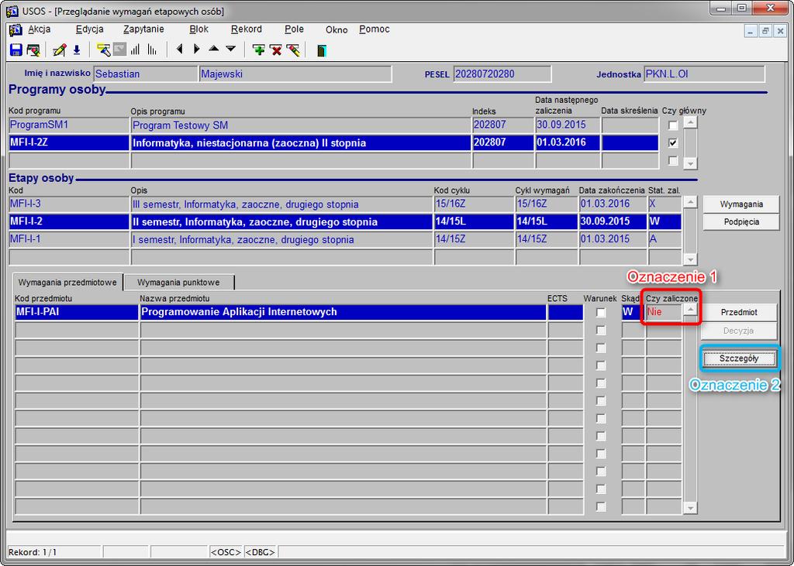Click the date cell '30.09.2015' for ProgramSM1
This screenshot has width=794, height=566.
point(568,125)
